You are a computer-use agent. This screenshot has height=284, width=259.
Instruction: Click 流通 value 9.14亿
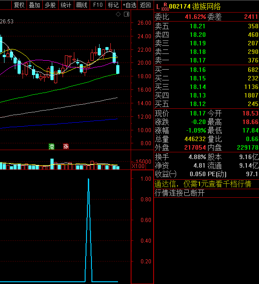[249, 165]
